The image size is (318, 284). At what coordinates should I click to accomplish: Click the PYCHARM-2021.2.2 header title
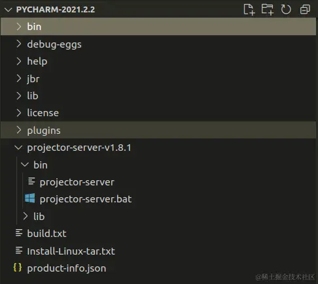(x=56, y=10)
